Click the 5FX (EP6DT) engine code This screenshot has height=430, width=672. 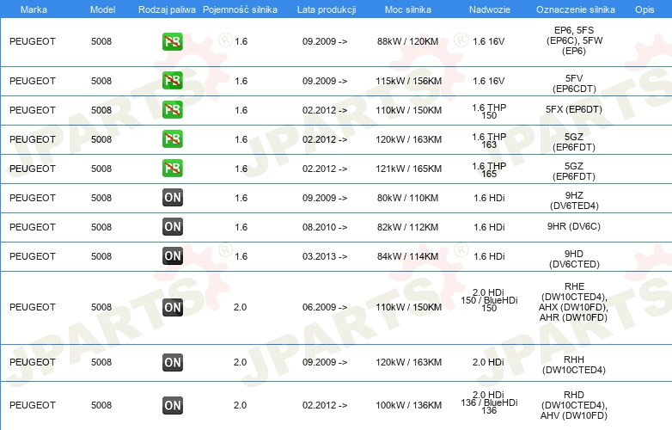(574, 109)
